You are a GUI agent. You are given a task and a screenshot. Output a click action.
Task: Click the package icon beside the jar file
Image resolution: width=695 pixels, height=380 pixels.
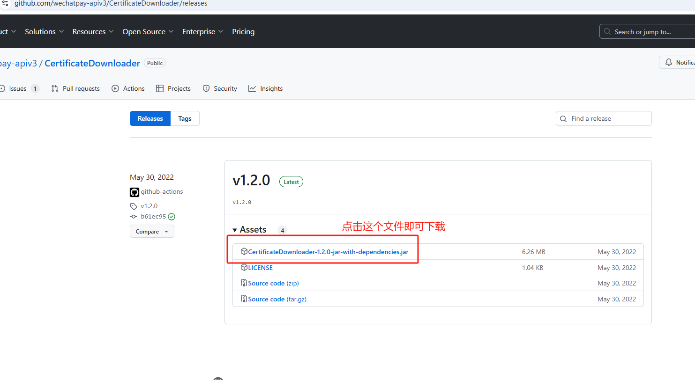tap(244, 252)
